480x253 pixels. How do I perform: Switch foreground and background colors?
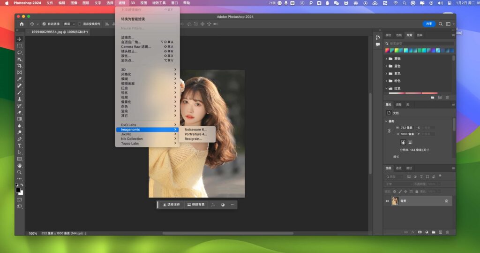(x=22, y=185)
